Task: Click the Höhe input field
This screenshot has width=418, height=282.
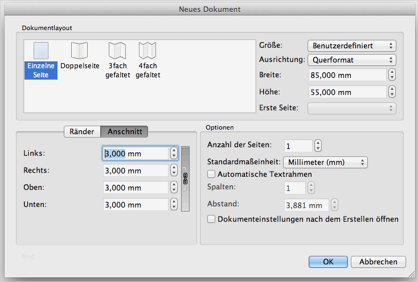Action: 347,92
